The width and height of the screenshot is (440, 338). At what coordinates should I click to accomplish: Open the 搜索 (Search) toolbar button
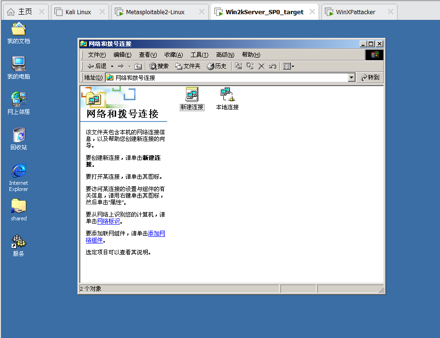[159, 66]
